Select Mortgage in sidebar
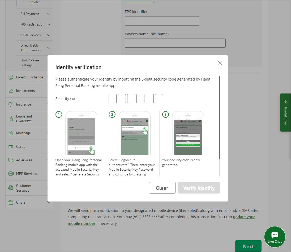Screen dimensions: 291x252 (23, 133)
